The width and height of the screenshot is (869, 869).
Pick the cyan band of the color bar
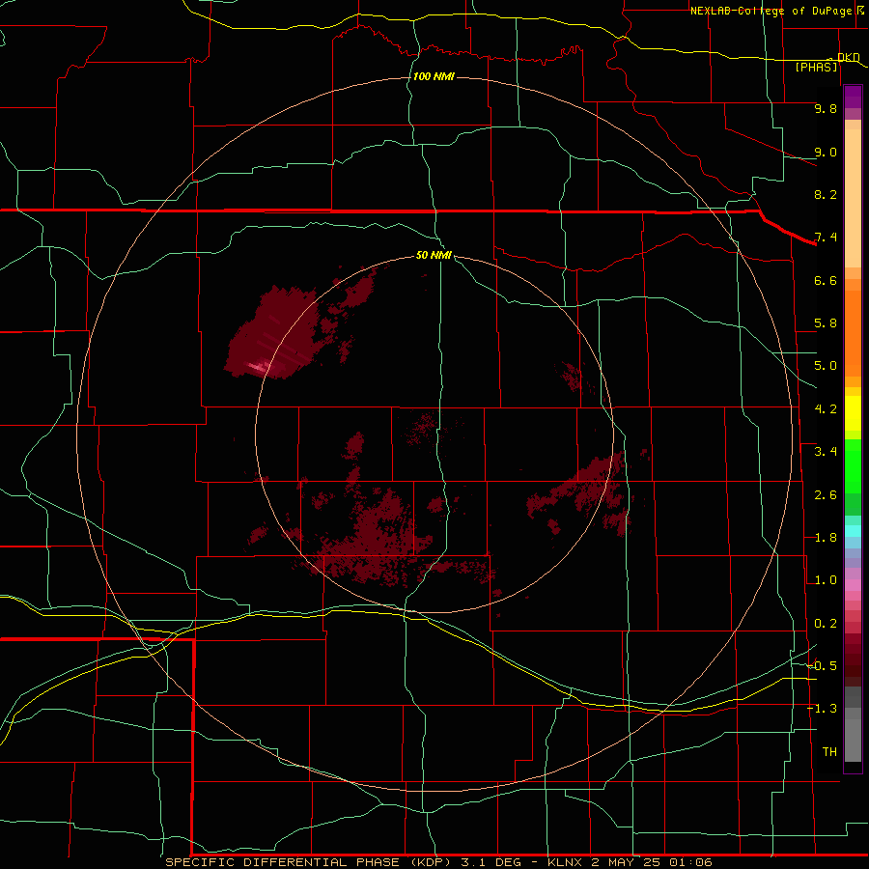pos(853,530)
